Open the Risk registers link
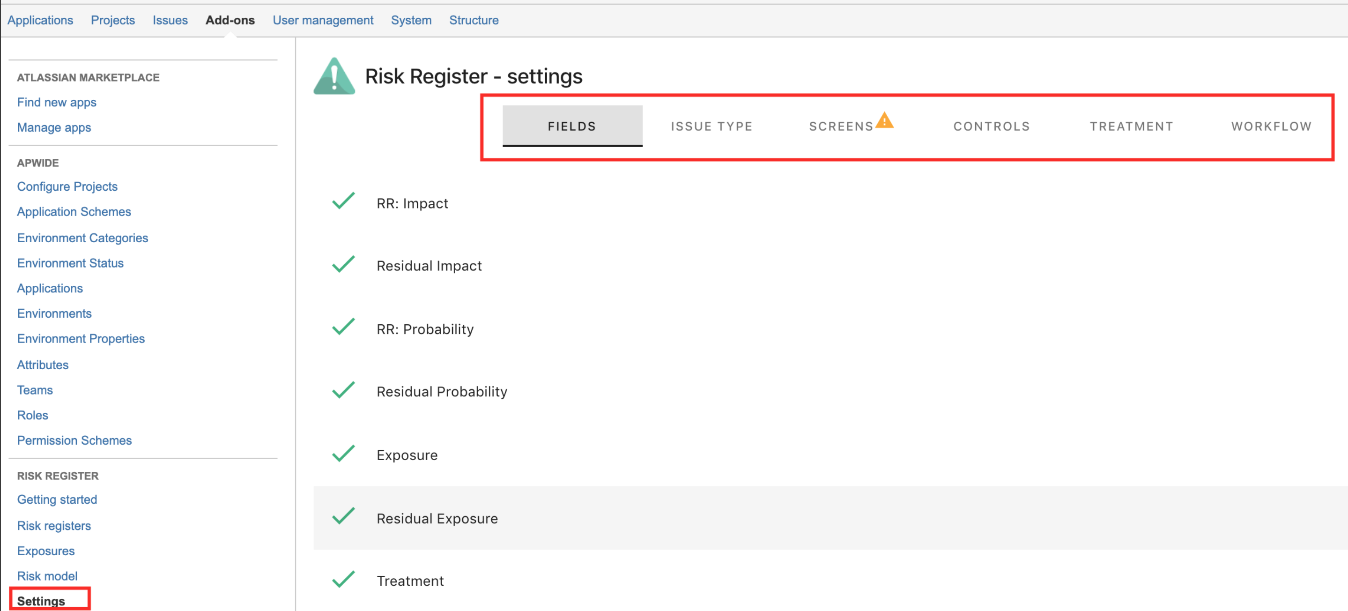 (54, 525)
